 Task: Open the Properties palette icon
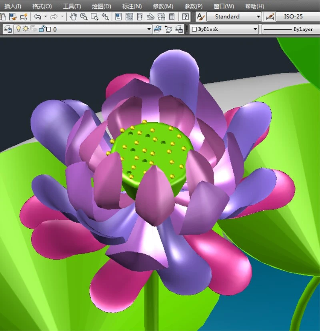click(118, 16)
